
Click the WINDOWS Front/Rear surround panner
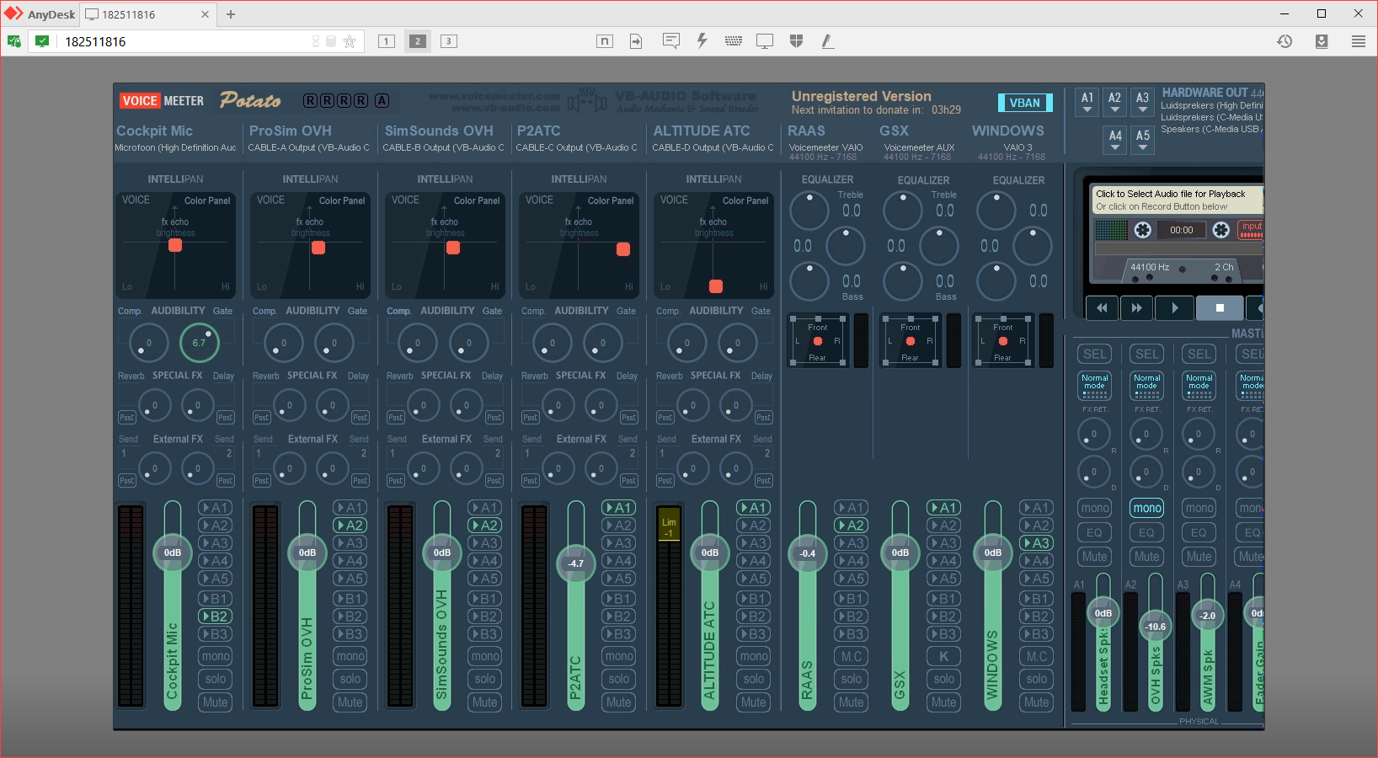click(1002, 341)
